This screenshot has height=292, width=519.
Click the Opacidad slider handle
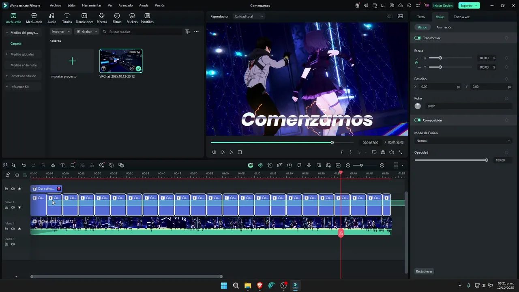[x=487, y=160]
